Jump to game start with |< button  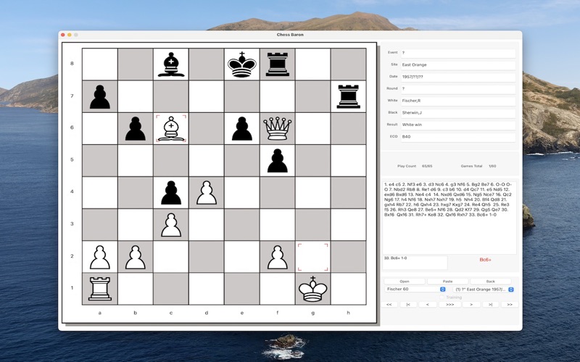tap(408, 305)
